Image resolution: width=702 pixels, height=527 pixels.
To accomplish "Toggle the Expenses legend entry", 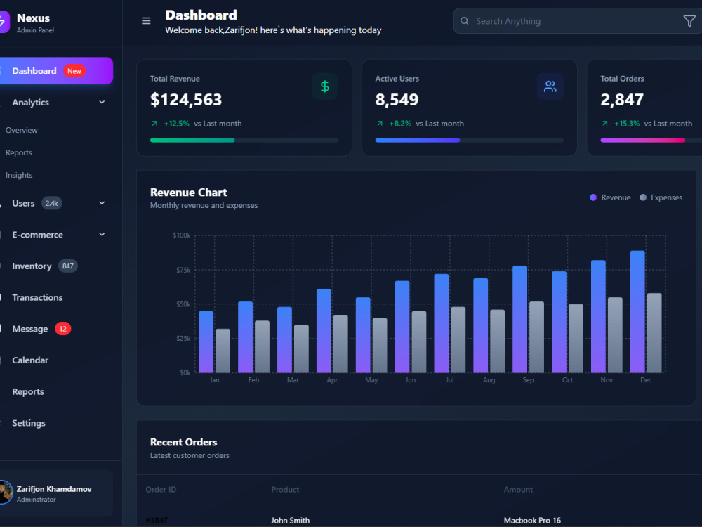I will pos(661,197).
